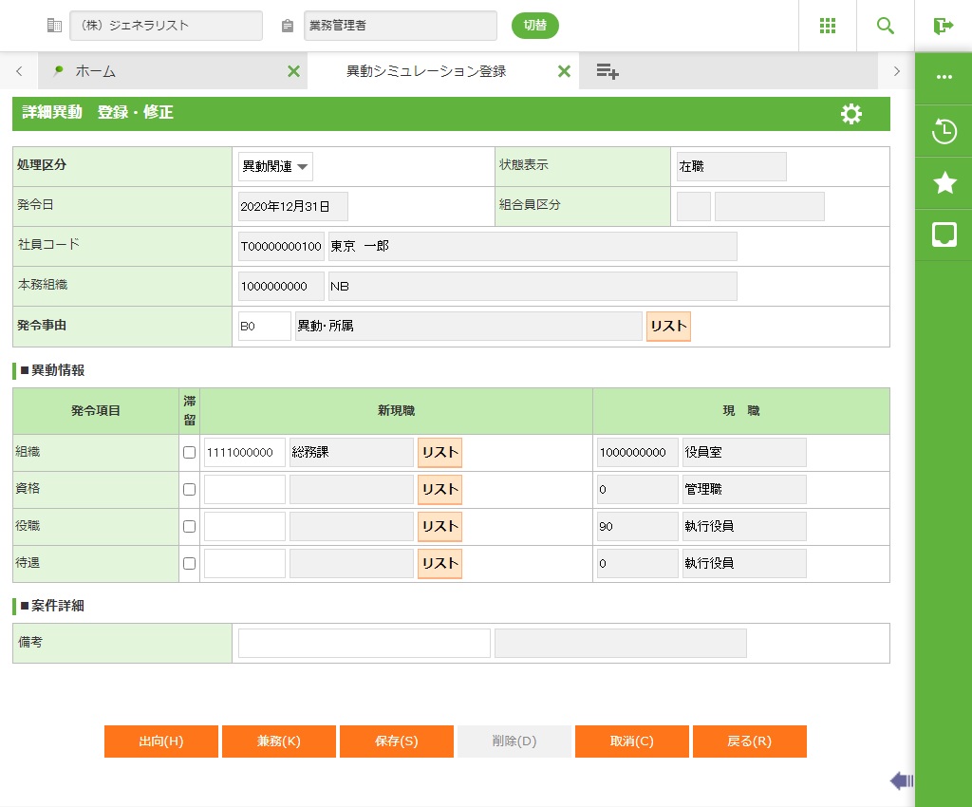This screenshot has width=972, height=807.
Task: Open favorites star icon in sidebar
Action: [944, 183]
